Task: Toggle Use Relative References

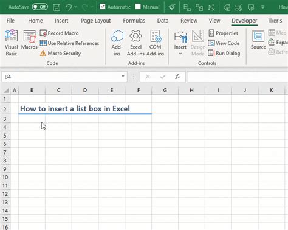Action: pyautogui.click(x=69, y=43)
